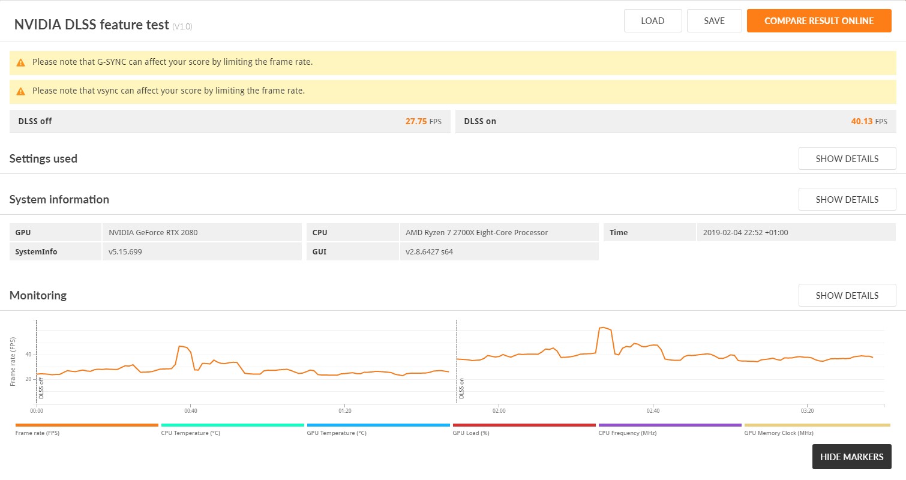Expand Monitoring section details
The image size is (906, 480).
847,295
